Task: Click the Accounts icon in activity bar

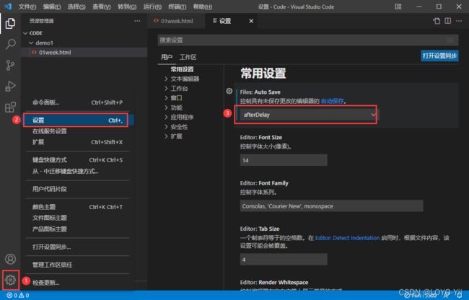Action: click(11, 259)
